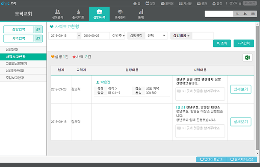260x167 pixels.
Task: Click the vertical scrollbar on the right
Action: [x=257, y=89]
